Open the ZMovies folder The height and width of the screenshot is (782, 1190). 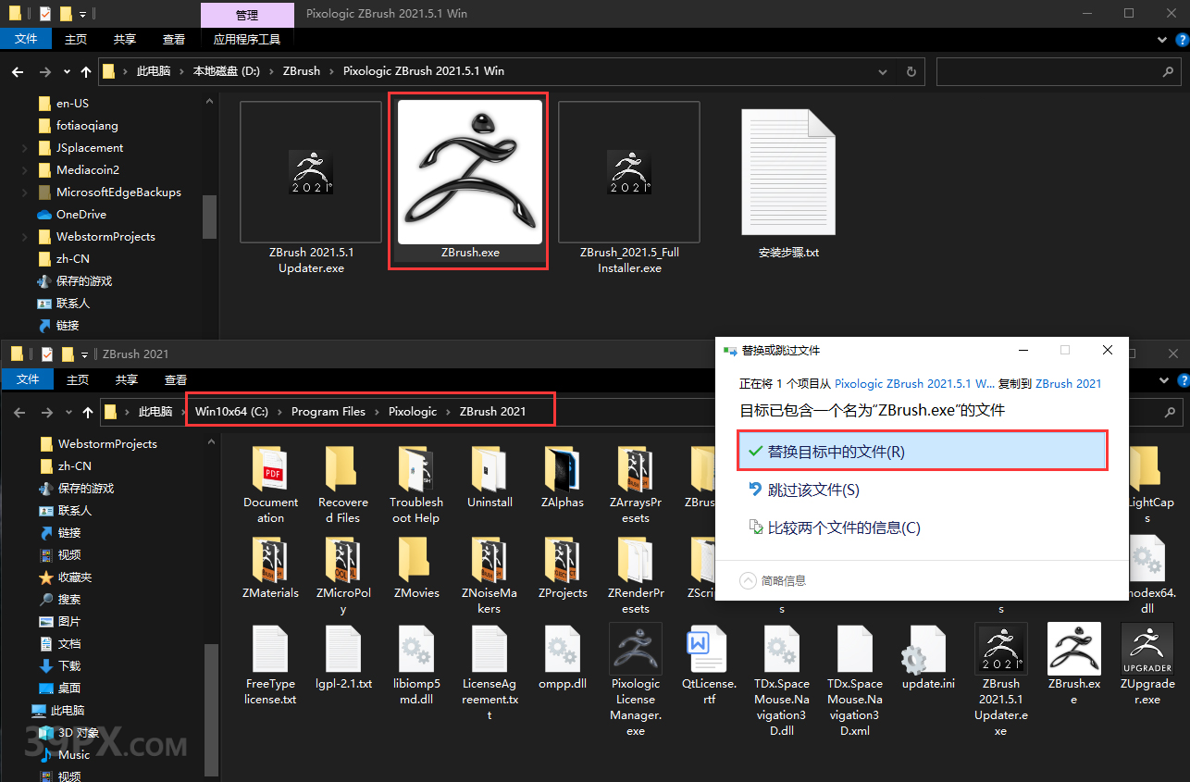pos(416,567)
